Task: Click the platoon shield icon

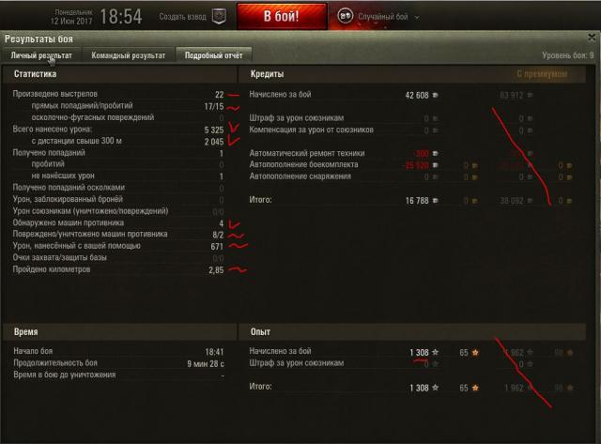Action: pos(219,17)
